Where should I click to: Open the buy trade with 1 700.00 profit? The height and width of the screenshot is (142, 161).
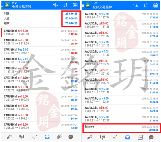coord(121,16)
